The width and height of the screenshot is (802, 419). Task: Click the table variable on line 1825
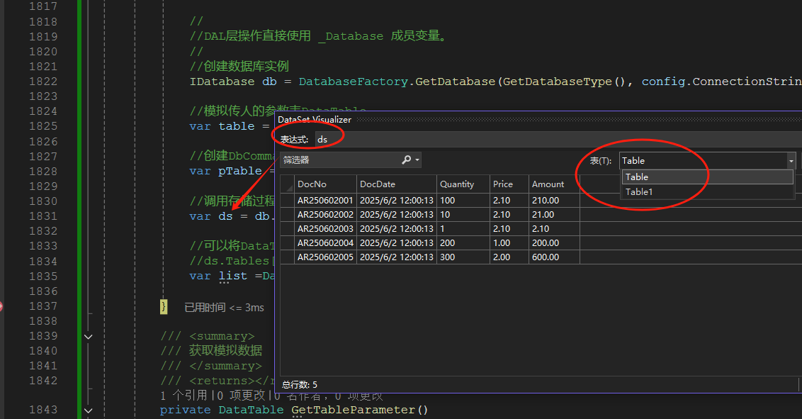tap(237, 126)
